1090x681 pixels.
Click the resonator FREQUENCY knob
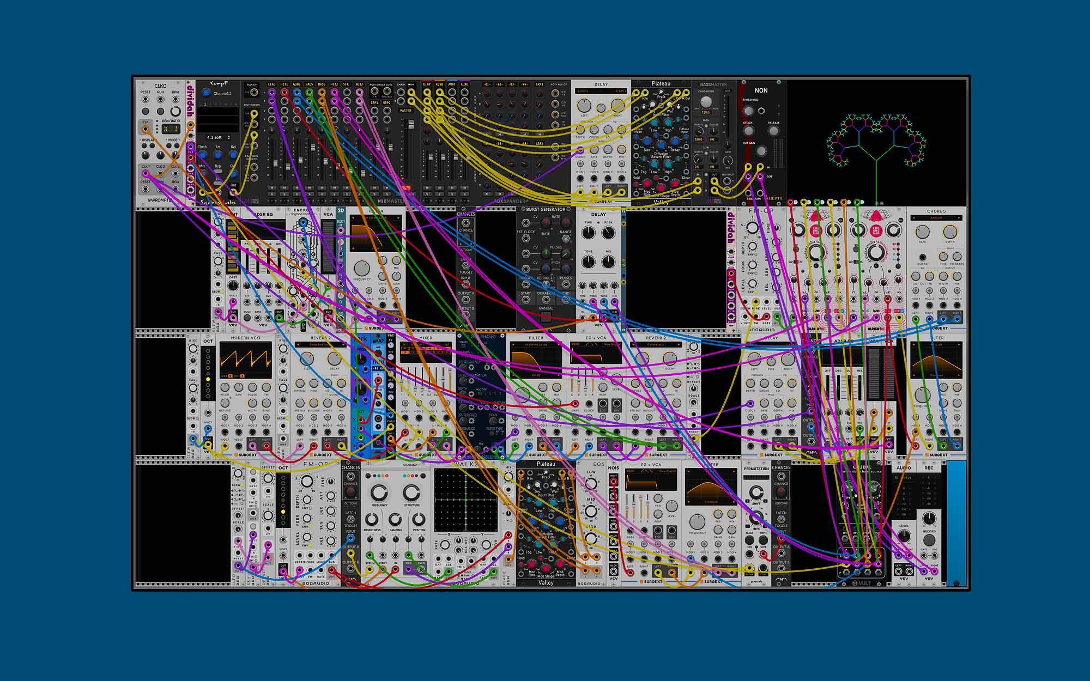point(379,492)
